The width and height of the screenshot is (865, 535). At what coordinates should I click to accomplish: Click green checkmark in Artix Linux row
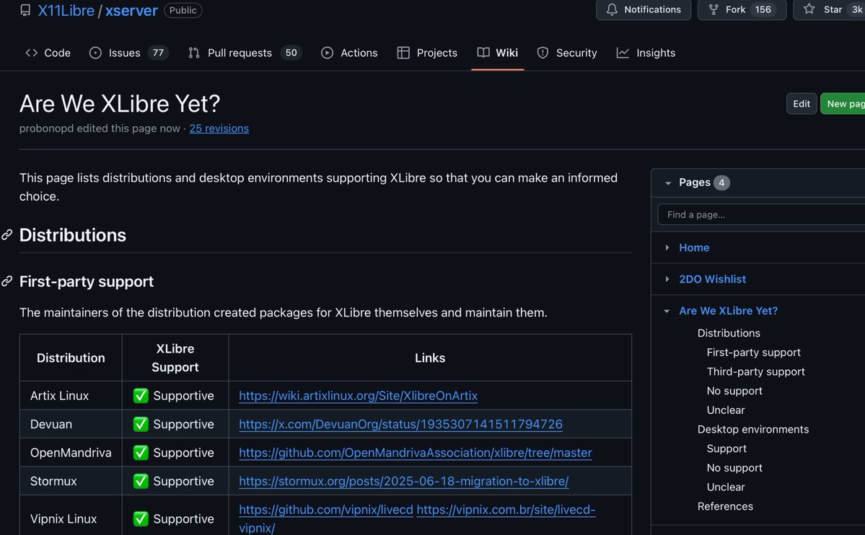coord(141,395)
